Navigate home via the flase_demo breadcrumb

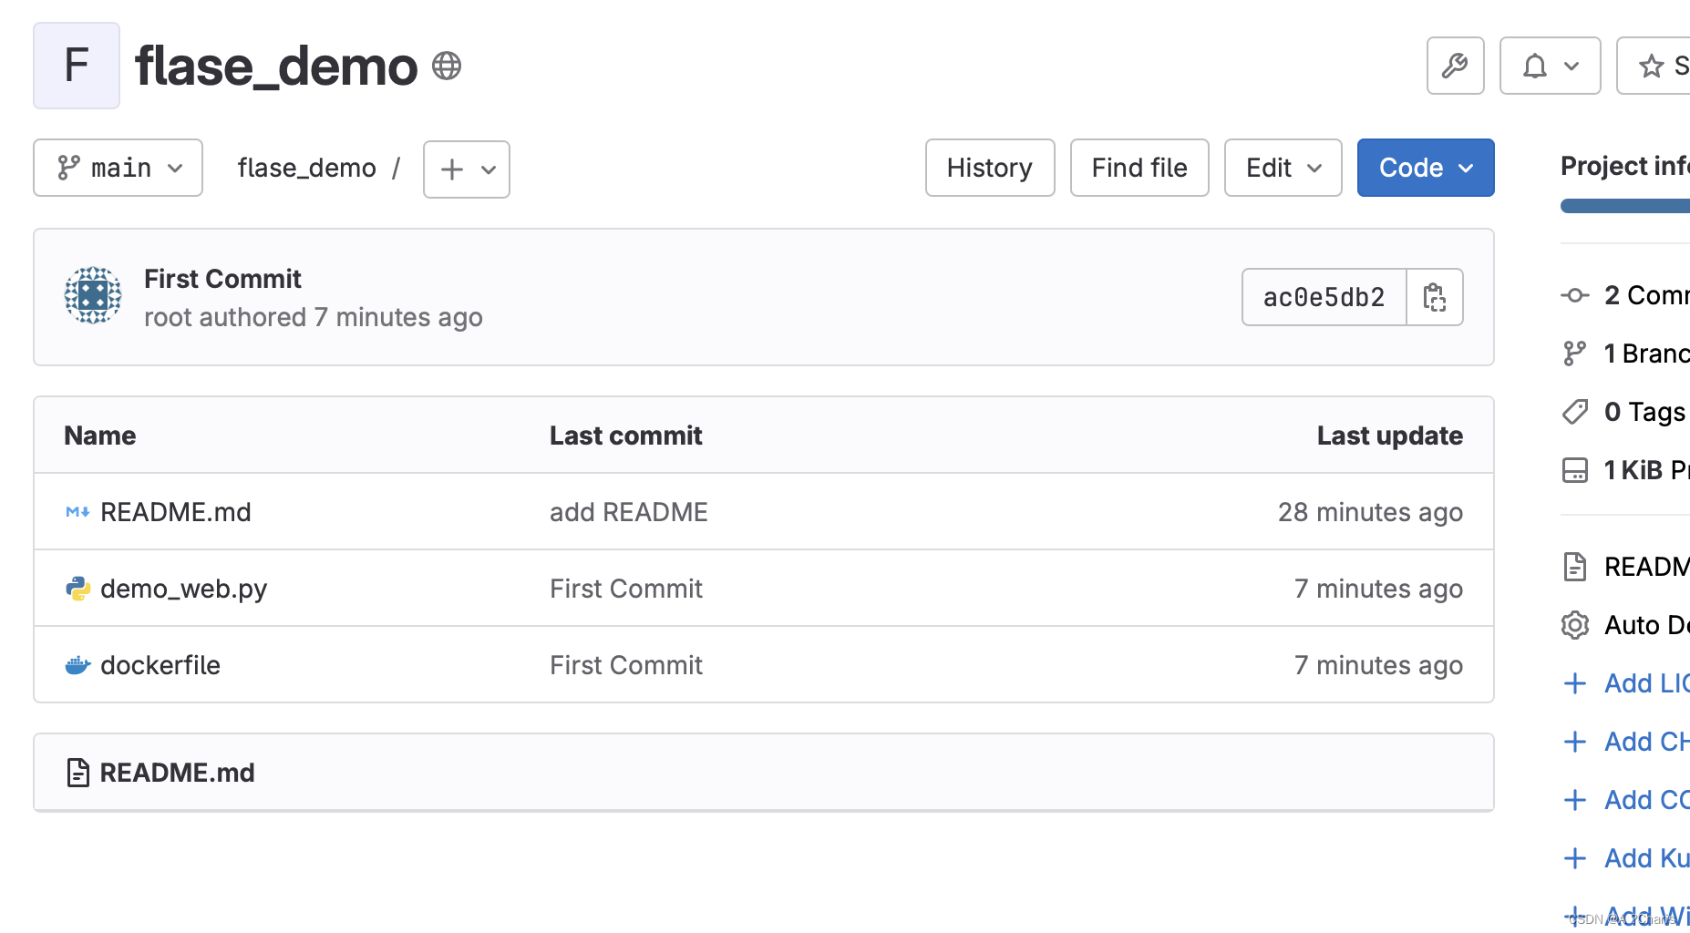pyautogui.click(x=306, y=168)
